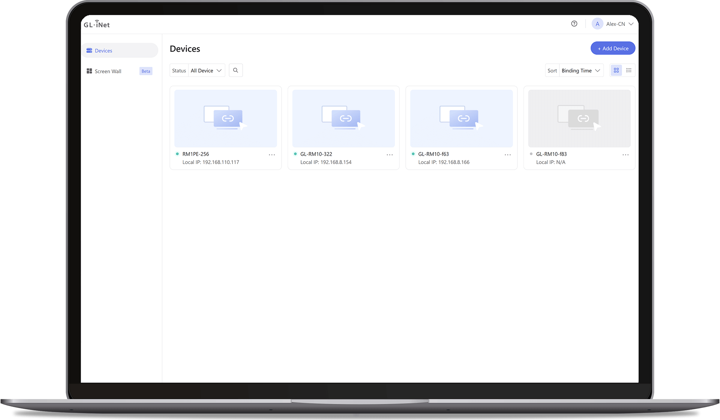Open the Alex-CN avatar icon
The width and height of the screenshot is (720, 420).
click(597, 23)
